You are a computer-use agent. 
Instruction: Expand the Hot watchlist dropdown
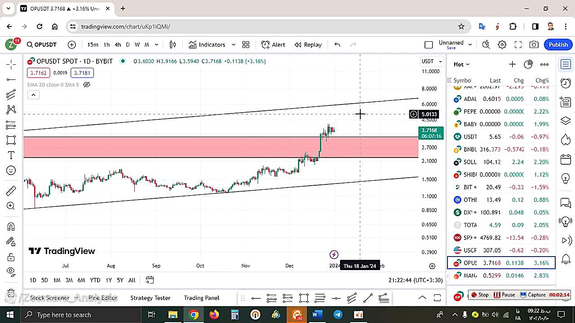click(462, 64)
